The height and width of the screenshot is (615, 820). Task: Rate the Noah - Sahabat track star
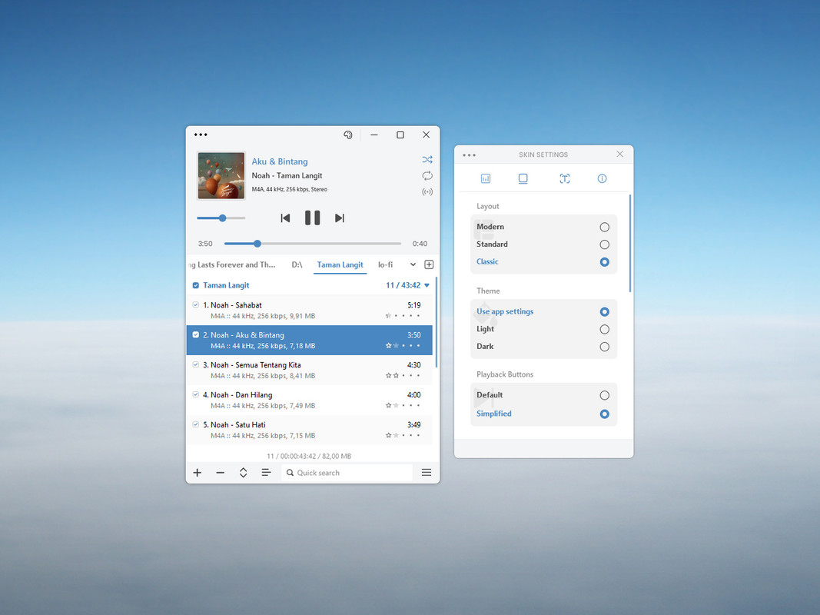pyautogui.click(x=389, y=316)
